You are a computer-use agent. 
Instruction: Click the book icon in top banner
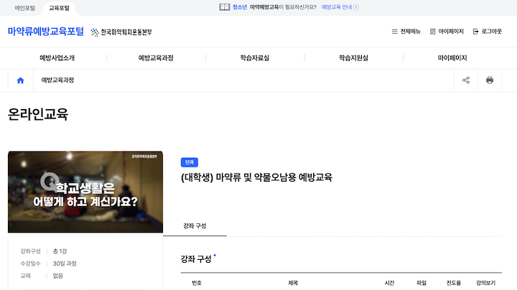click(x=225, y=7)
